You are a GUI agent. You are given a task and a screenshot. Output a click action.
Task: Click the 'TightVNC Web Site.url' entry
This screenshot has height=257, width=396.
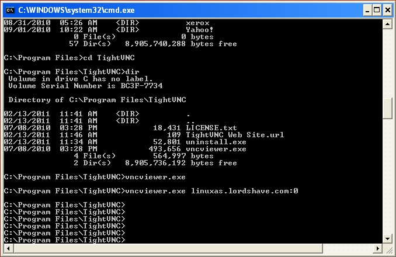tap(235, 135)
